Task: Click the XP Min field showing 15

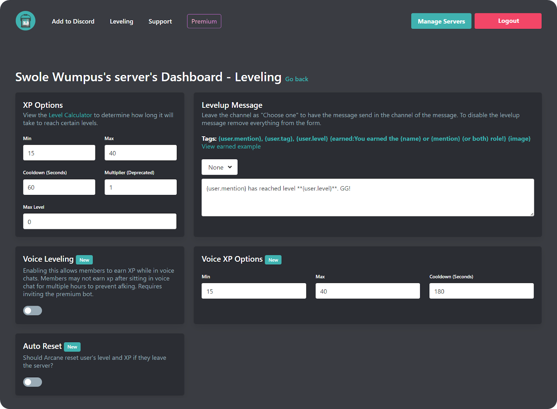Action: point(59,152)
